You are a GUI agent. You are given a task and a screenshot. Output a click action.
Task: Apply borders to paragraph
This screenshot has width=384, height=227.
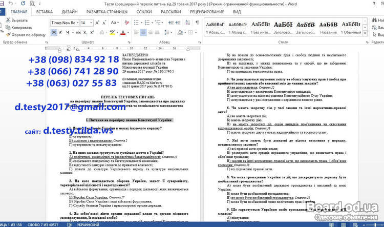pos(191,32)
